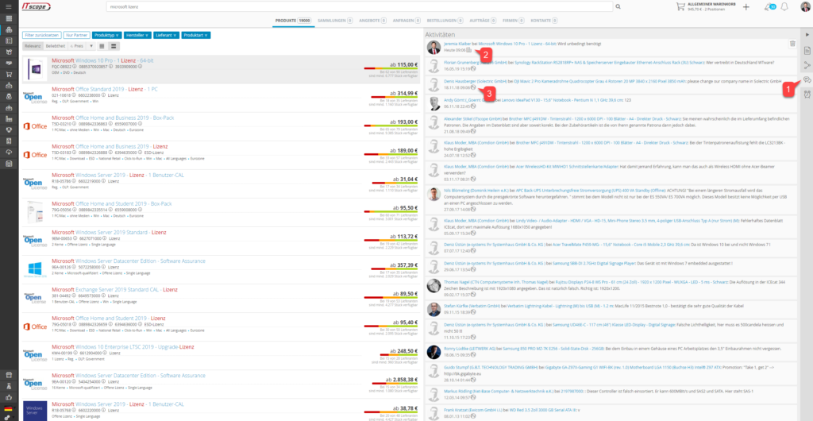Click the flask icon in left sidebar
Viewport: 813px width, 421px height.
pyautogui.click(x=9, y=386)
